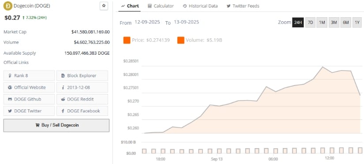Click the chart line icon on the Chart tab

[123, 6]
